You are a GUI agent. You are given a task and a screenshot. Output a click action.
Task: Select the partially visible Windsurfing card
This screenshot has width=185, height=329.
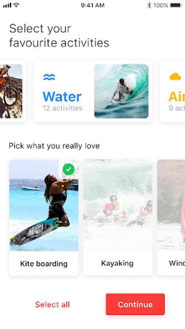171,218
